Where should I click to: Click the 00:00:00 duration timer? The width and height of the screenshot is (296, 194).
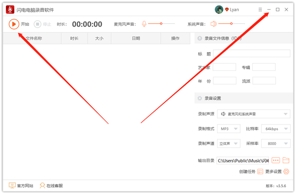pos(87,24)
